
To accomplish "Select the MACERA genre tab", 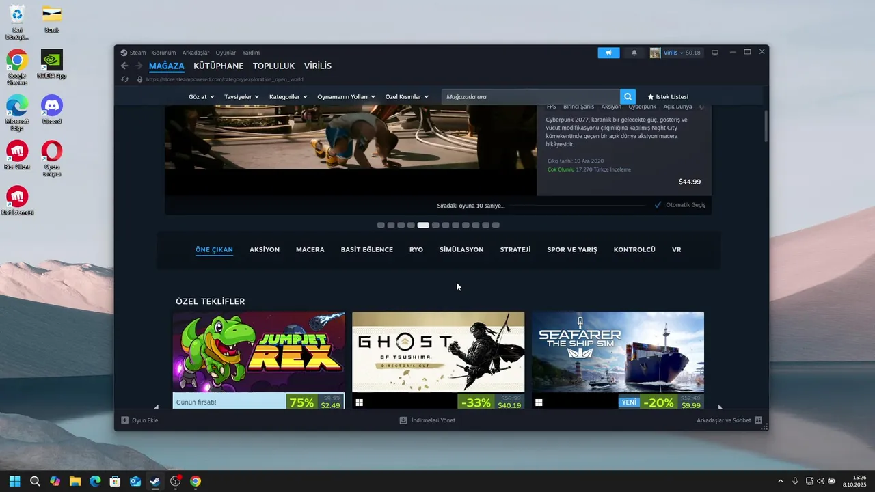I will [310, 250].
